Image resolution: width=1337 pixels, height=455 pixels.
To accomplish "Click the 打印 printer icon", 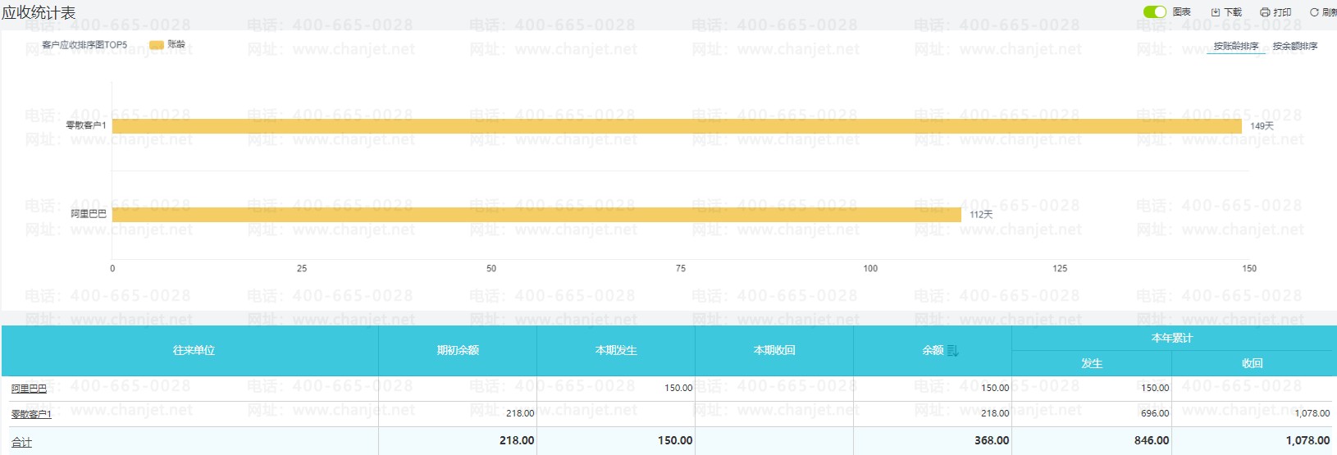I will pyautogui.click(x=1264, y=12).
